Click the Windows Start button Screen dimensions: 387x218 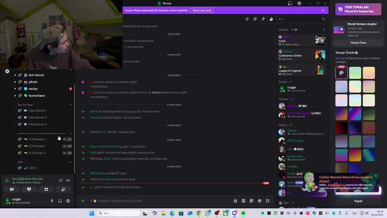[91, 213]
